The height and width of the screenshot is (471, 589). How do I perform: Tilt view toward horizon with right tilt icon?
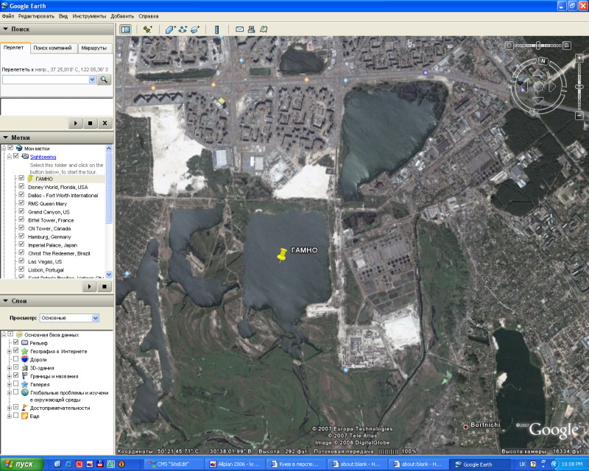pos(567,46)
